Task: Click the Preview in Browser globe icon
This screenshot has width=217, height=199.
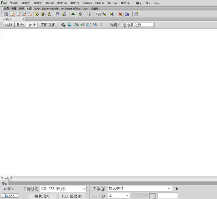Action: (70, 25)
